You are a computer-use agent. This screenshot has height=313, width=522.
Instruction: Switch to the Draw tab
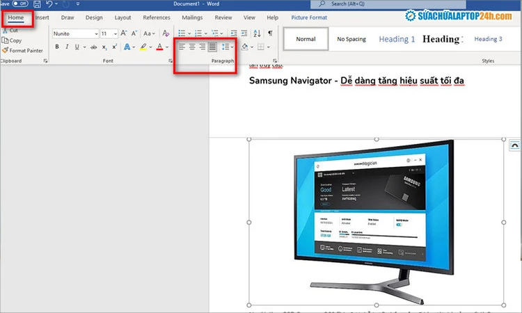click(x=68, y=17)
